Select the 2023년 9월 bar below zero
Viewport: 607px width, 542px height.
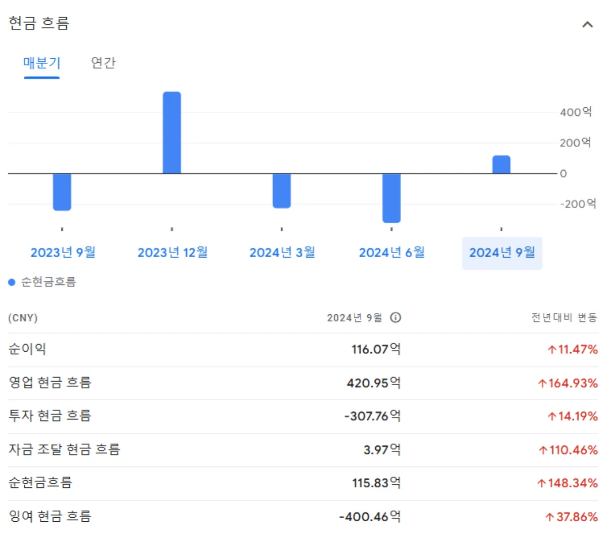(x=62, y=191)
